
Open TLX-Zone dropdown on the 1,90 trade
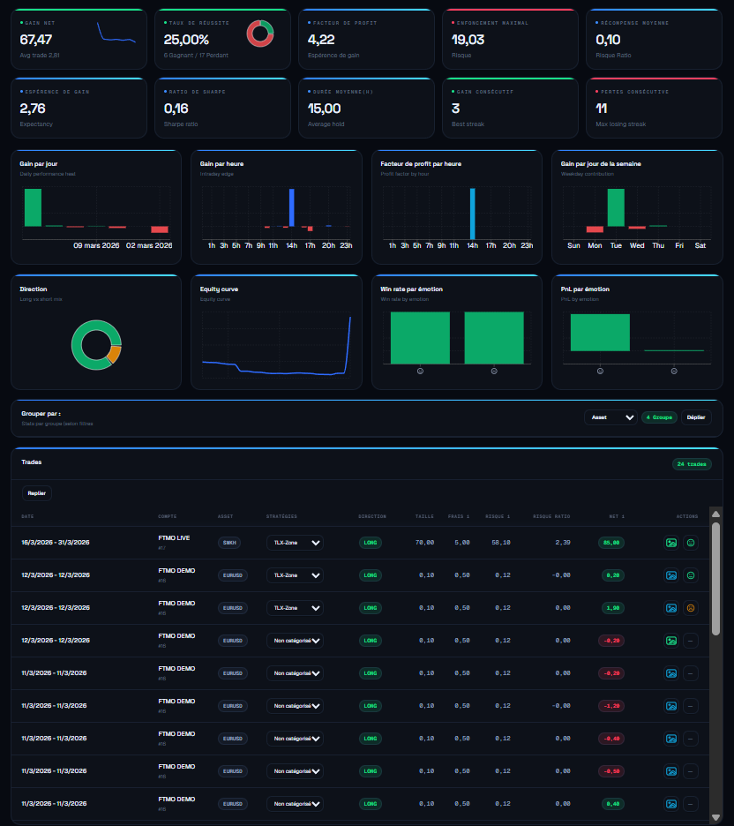tap(295, 608)
